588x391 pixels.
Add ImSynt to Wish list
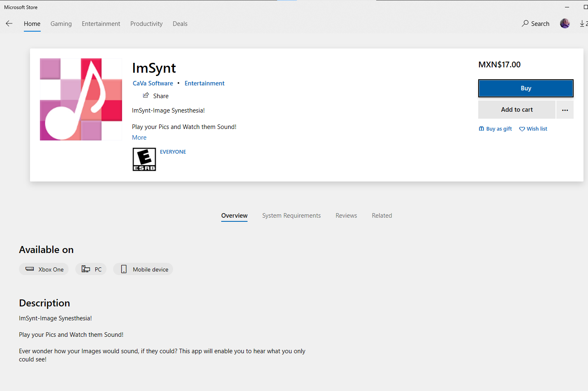(533, 129)
